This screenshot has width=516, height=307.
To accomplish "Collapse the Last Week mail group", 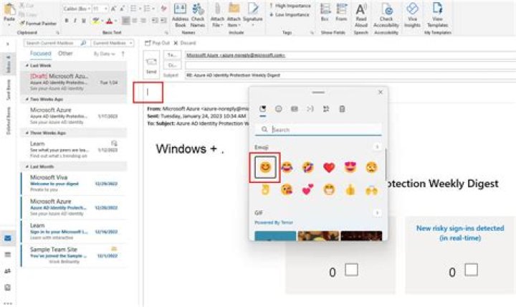I will [27, 65].
